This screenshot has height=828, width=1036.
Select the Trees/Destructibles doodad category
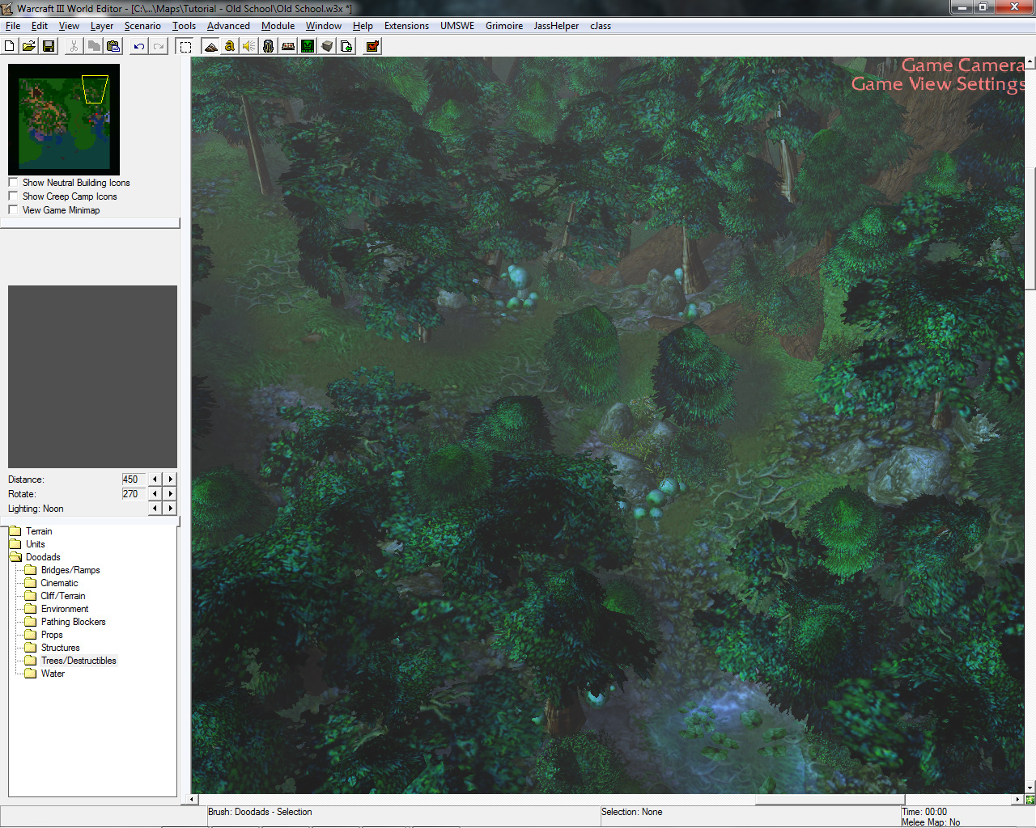coord(79,661)
